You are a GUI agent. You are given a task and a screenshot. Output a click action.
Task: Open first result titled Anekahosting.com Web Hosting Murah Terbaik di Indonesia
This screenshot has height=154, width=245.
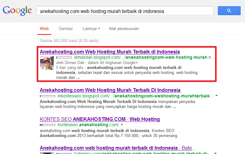pos(110,52)
